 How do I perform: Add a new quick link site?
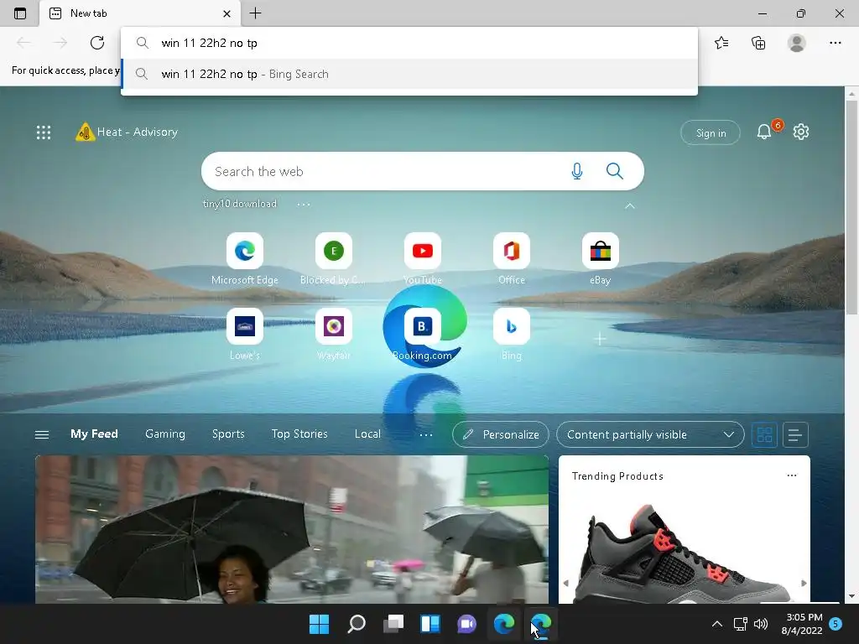(601, 339)
